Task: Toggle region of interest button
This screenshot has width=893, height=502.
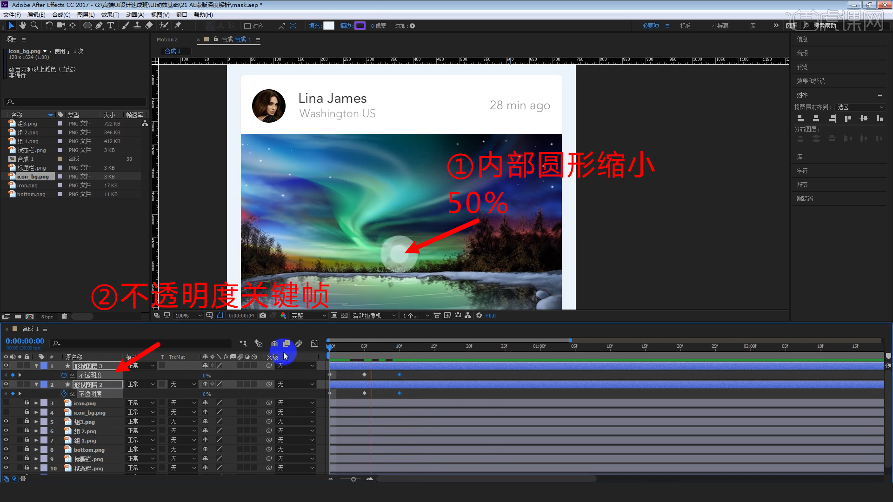Action: (x=334, y=316)
